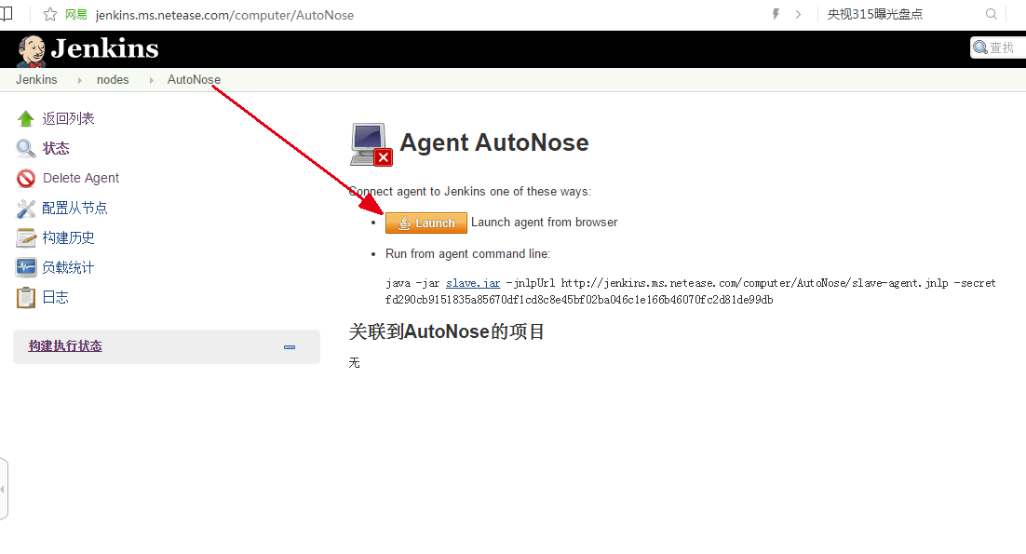Click the secret hash string text
The width and height of the screenshot is (1026, 554).
[x=579, y=300]
